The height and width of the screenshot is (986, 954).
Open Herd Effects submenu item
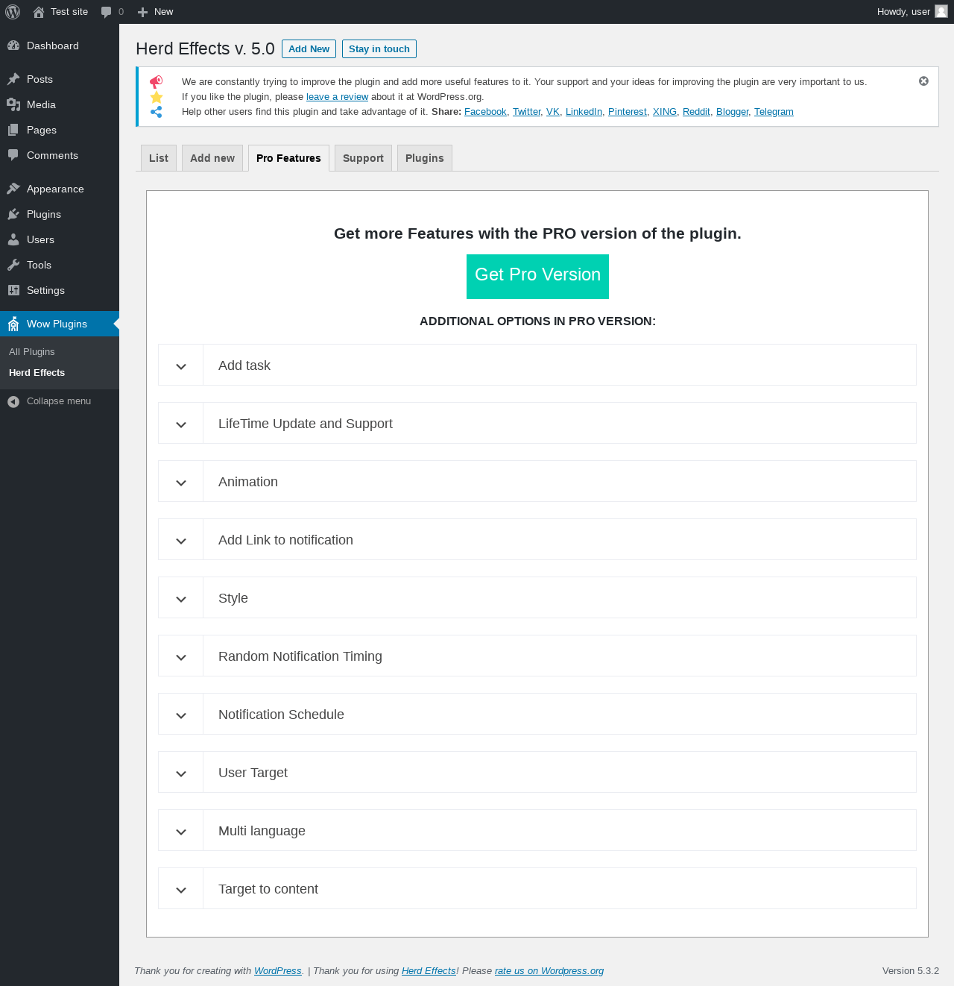(37, 373)
